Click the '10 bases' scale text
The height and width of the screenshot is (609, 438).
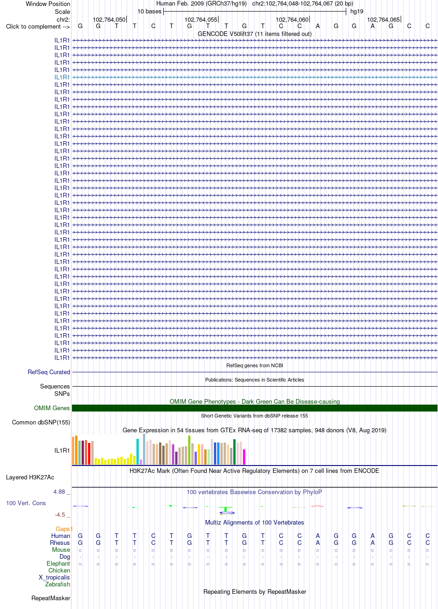point(149,12)
